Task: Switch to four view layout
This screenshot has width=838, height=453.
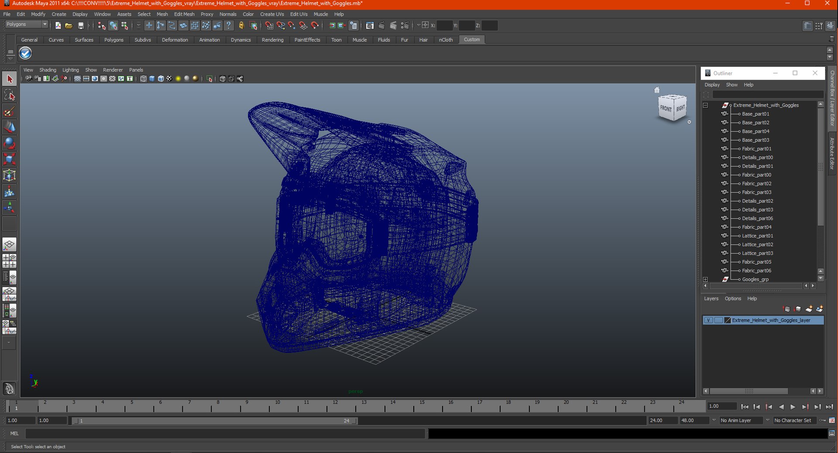Action: pos(10,261)
